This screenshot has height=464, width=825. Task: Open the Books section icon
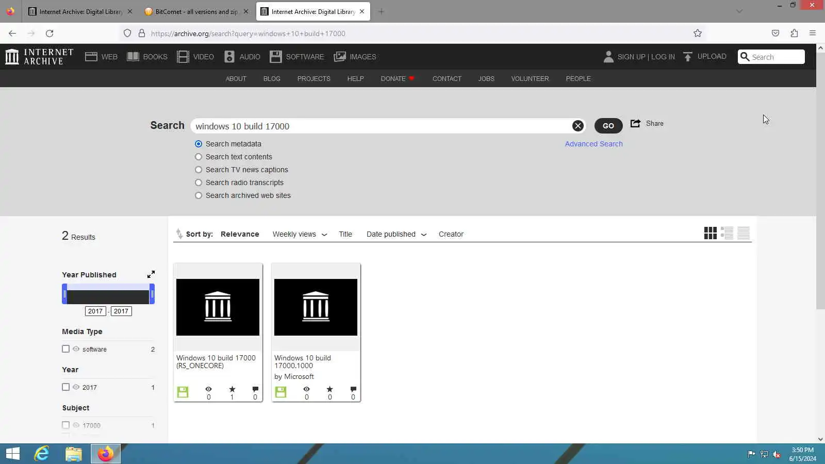click(133, 57)
